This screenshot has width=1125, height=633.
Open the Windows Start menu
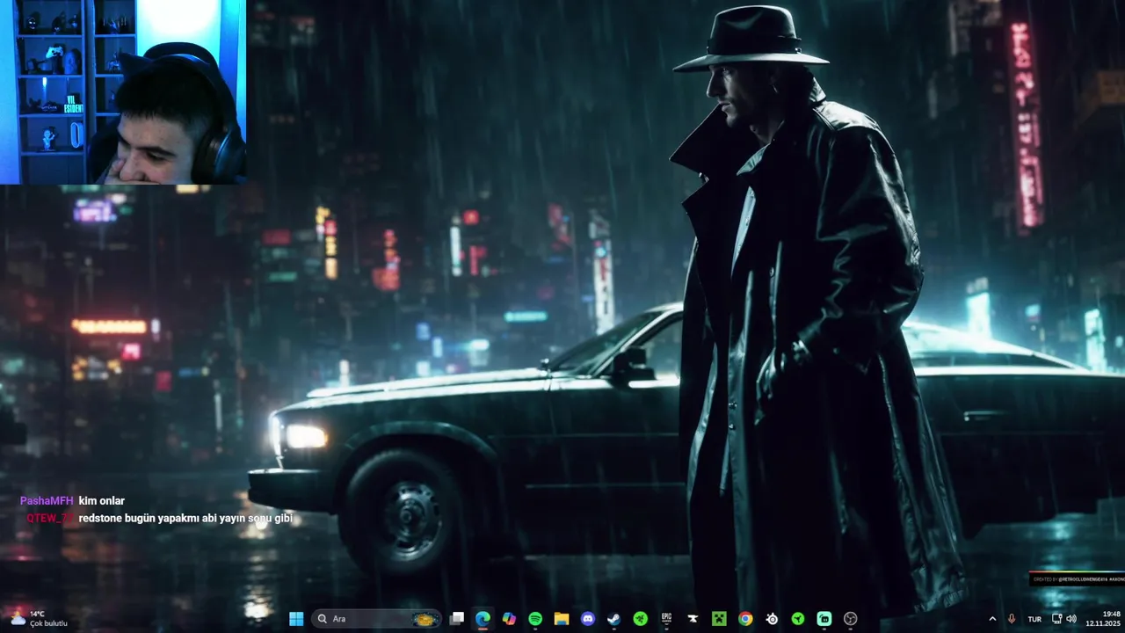tap(296, 619)
